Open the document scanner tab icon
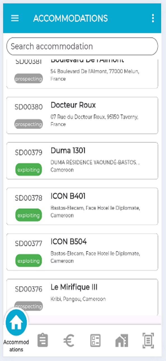Viewport: 166px width, 361px height. [148, 341]
